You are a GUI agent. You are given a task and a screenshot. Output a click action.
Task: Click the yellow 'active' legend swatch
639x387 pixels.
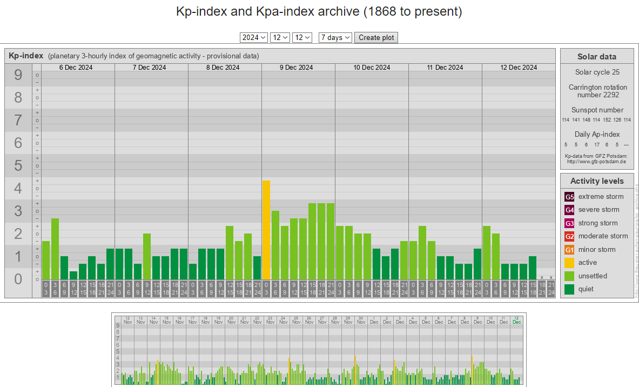point(569,263)
